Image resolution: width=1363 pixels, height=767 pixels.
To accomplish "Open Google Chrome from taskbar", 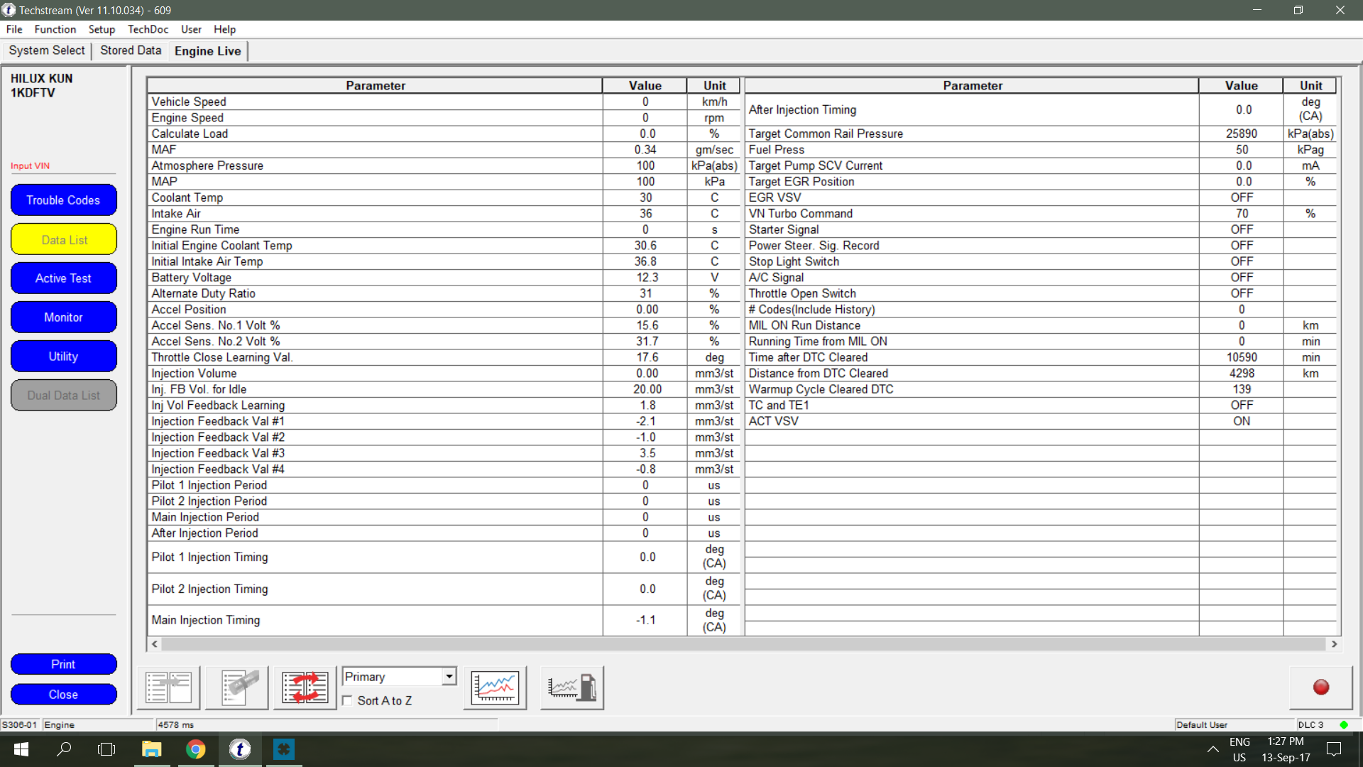I will pyautogui.click(x=196, y=749).
